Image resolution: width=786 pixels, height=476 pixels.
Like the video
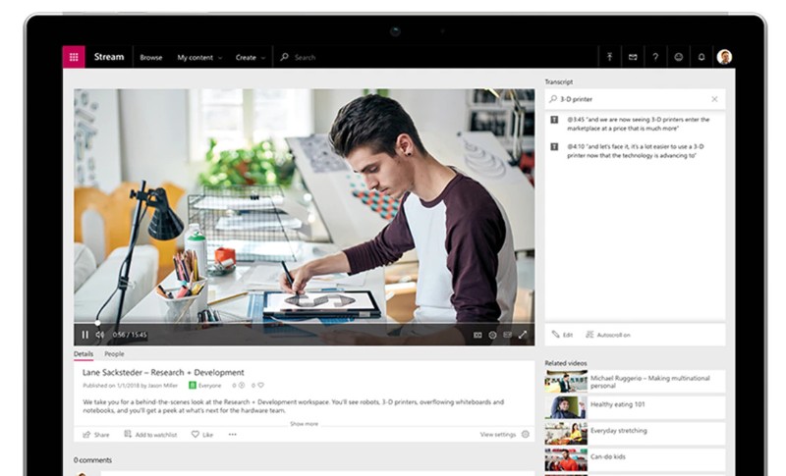(x=202, y=435)
